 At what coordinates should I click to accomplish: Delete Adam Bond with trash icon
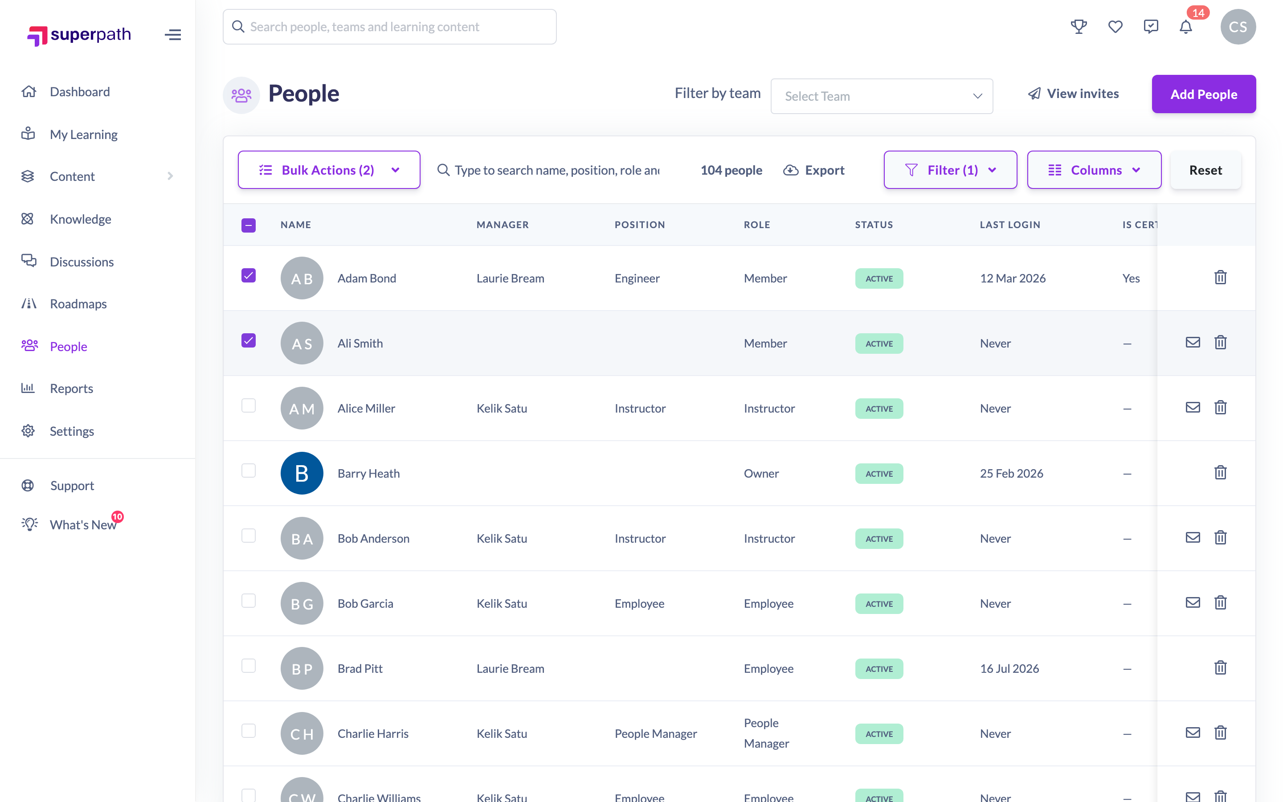[1221, 278]
